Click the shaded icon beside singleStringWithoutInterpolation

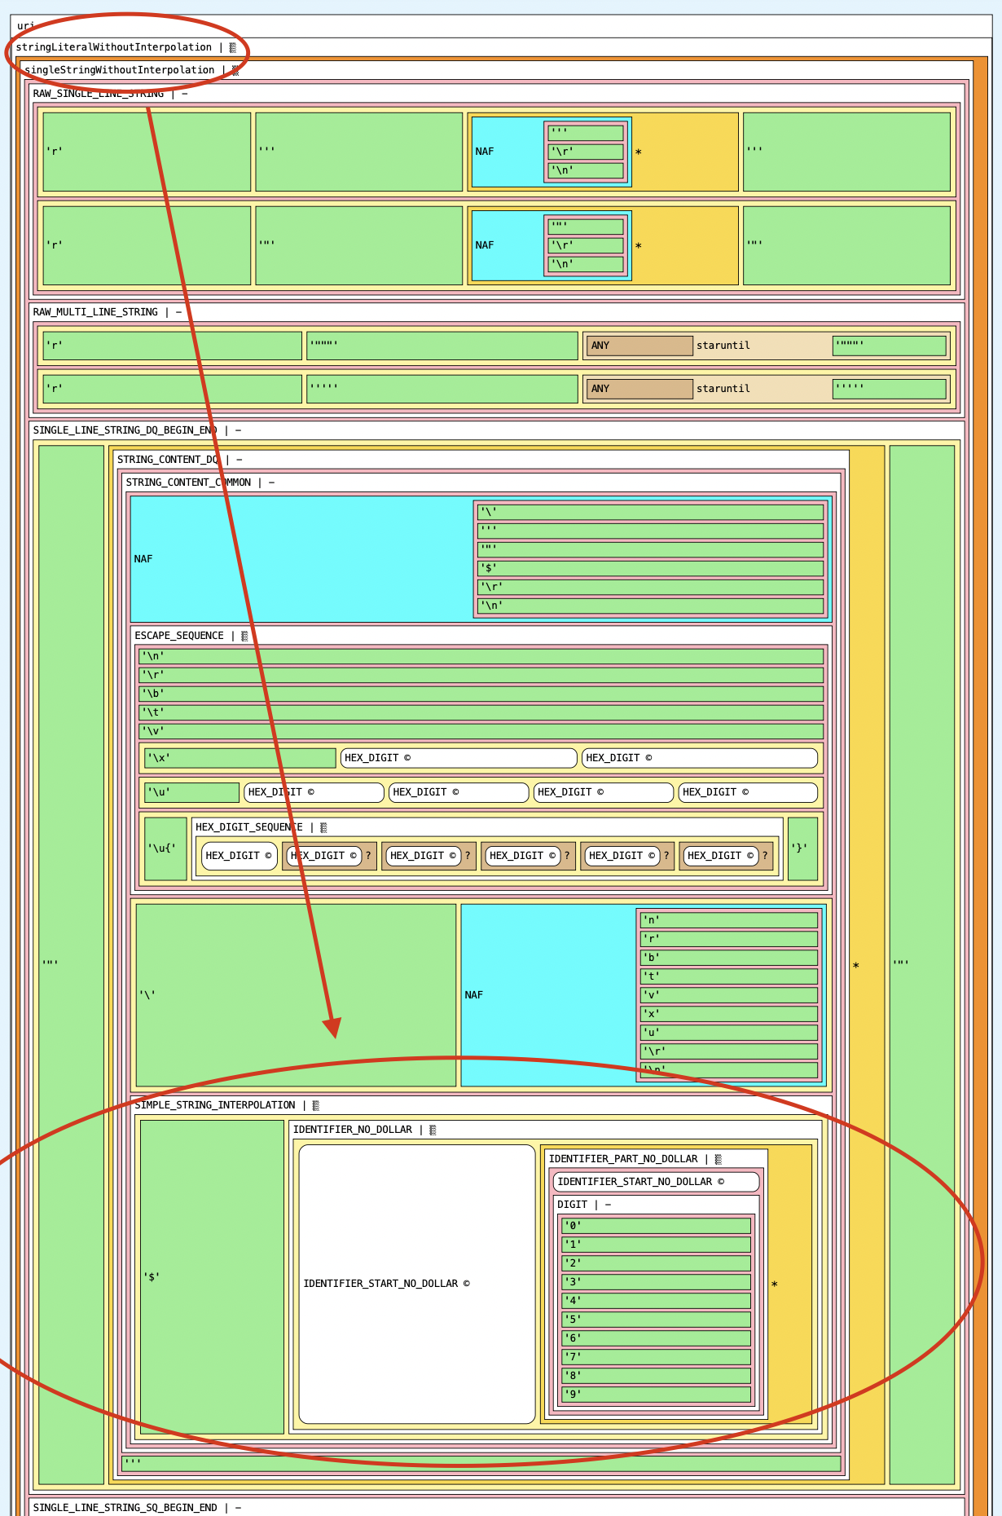[235, 70]
